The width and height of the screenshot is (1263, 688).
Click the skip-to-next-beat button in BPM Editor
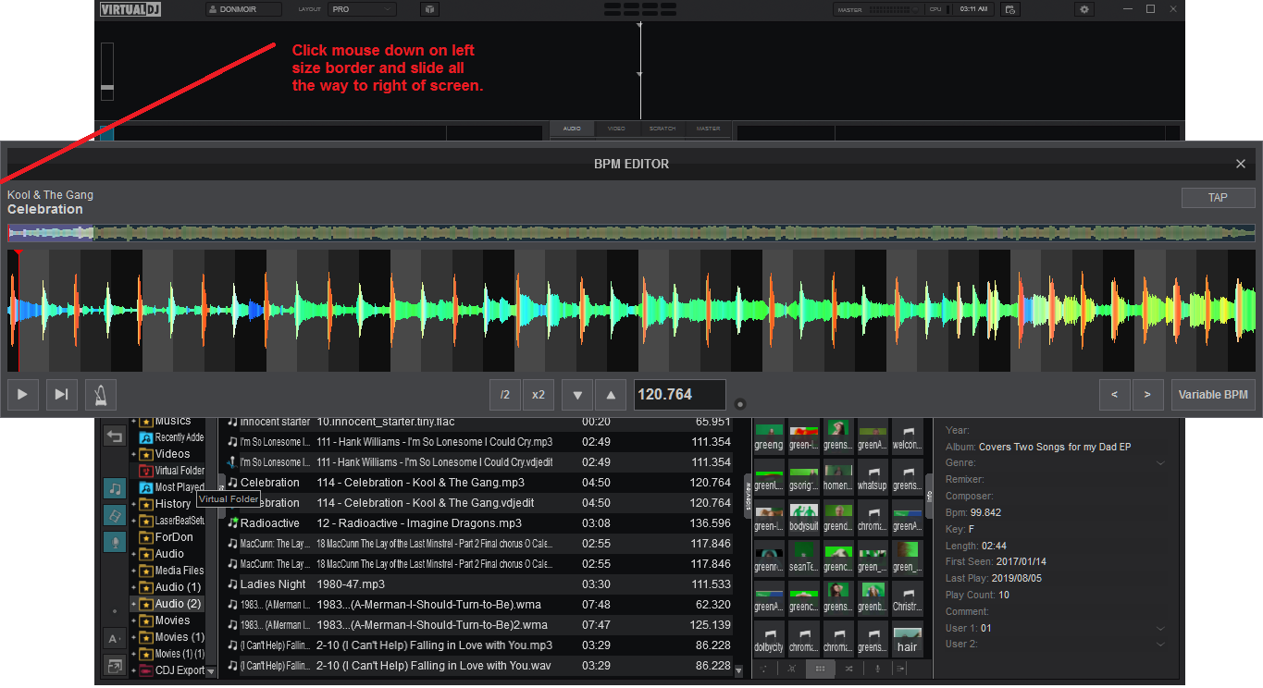[61, 395]
